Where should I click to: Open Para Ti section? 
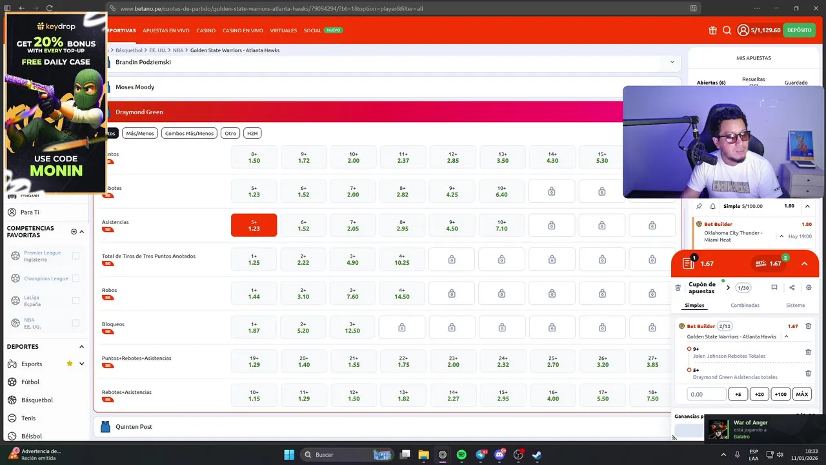[30, 212]
